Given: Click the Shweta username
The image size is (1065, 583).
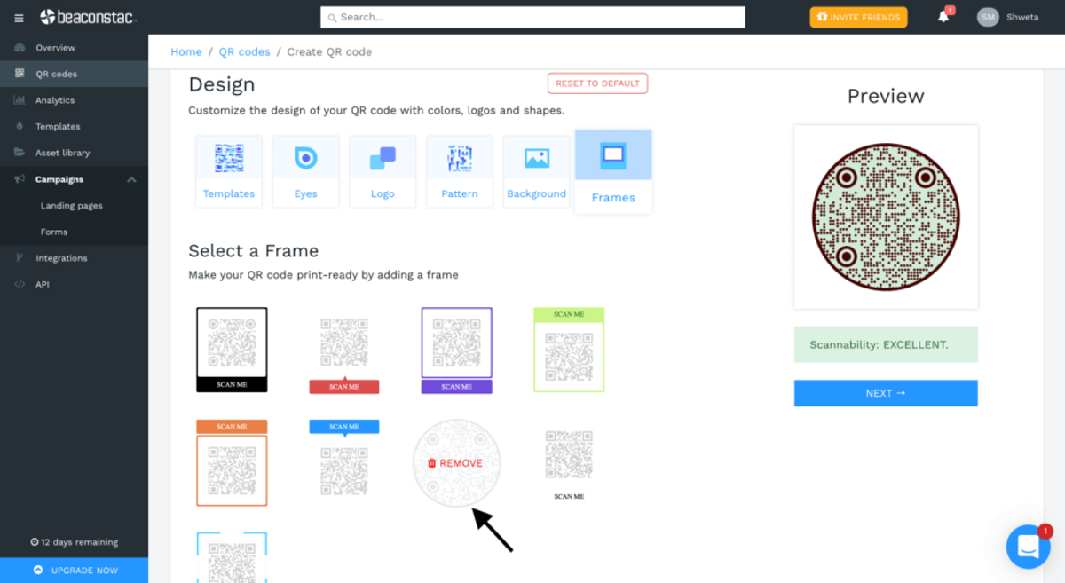Looking at the screenshot, I should pos(1022,17).
